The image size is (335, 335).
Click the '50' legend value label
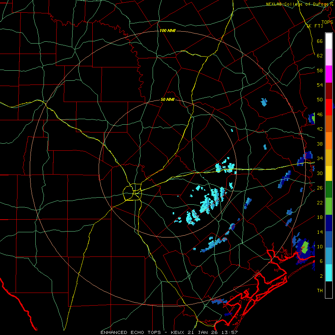[320, 100]
